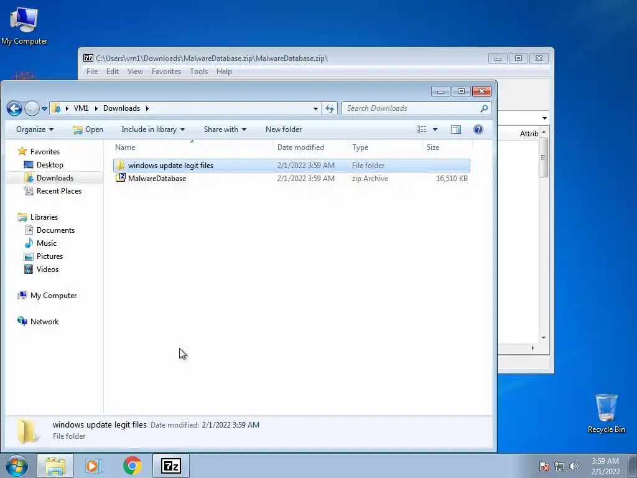Open the Windows Start button
The height and width of the screenshot is (478, 637).
(x=17, y=466)
